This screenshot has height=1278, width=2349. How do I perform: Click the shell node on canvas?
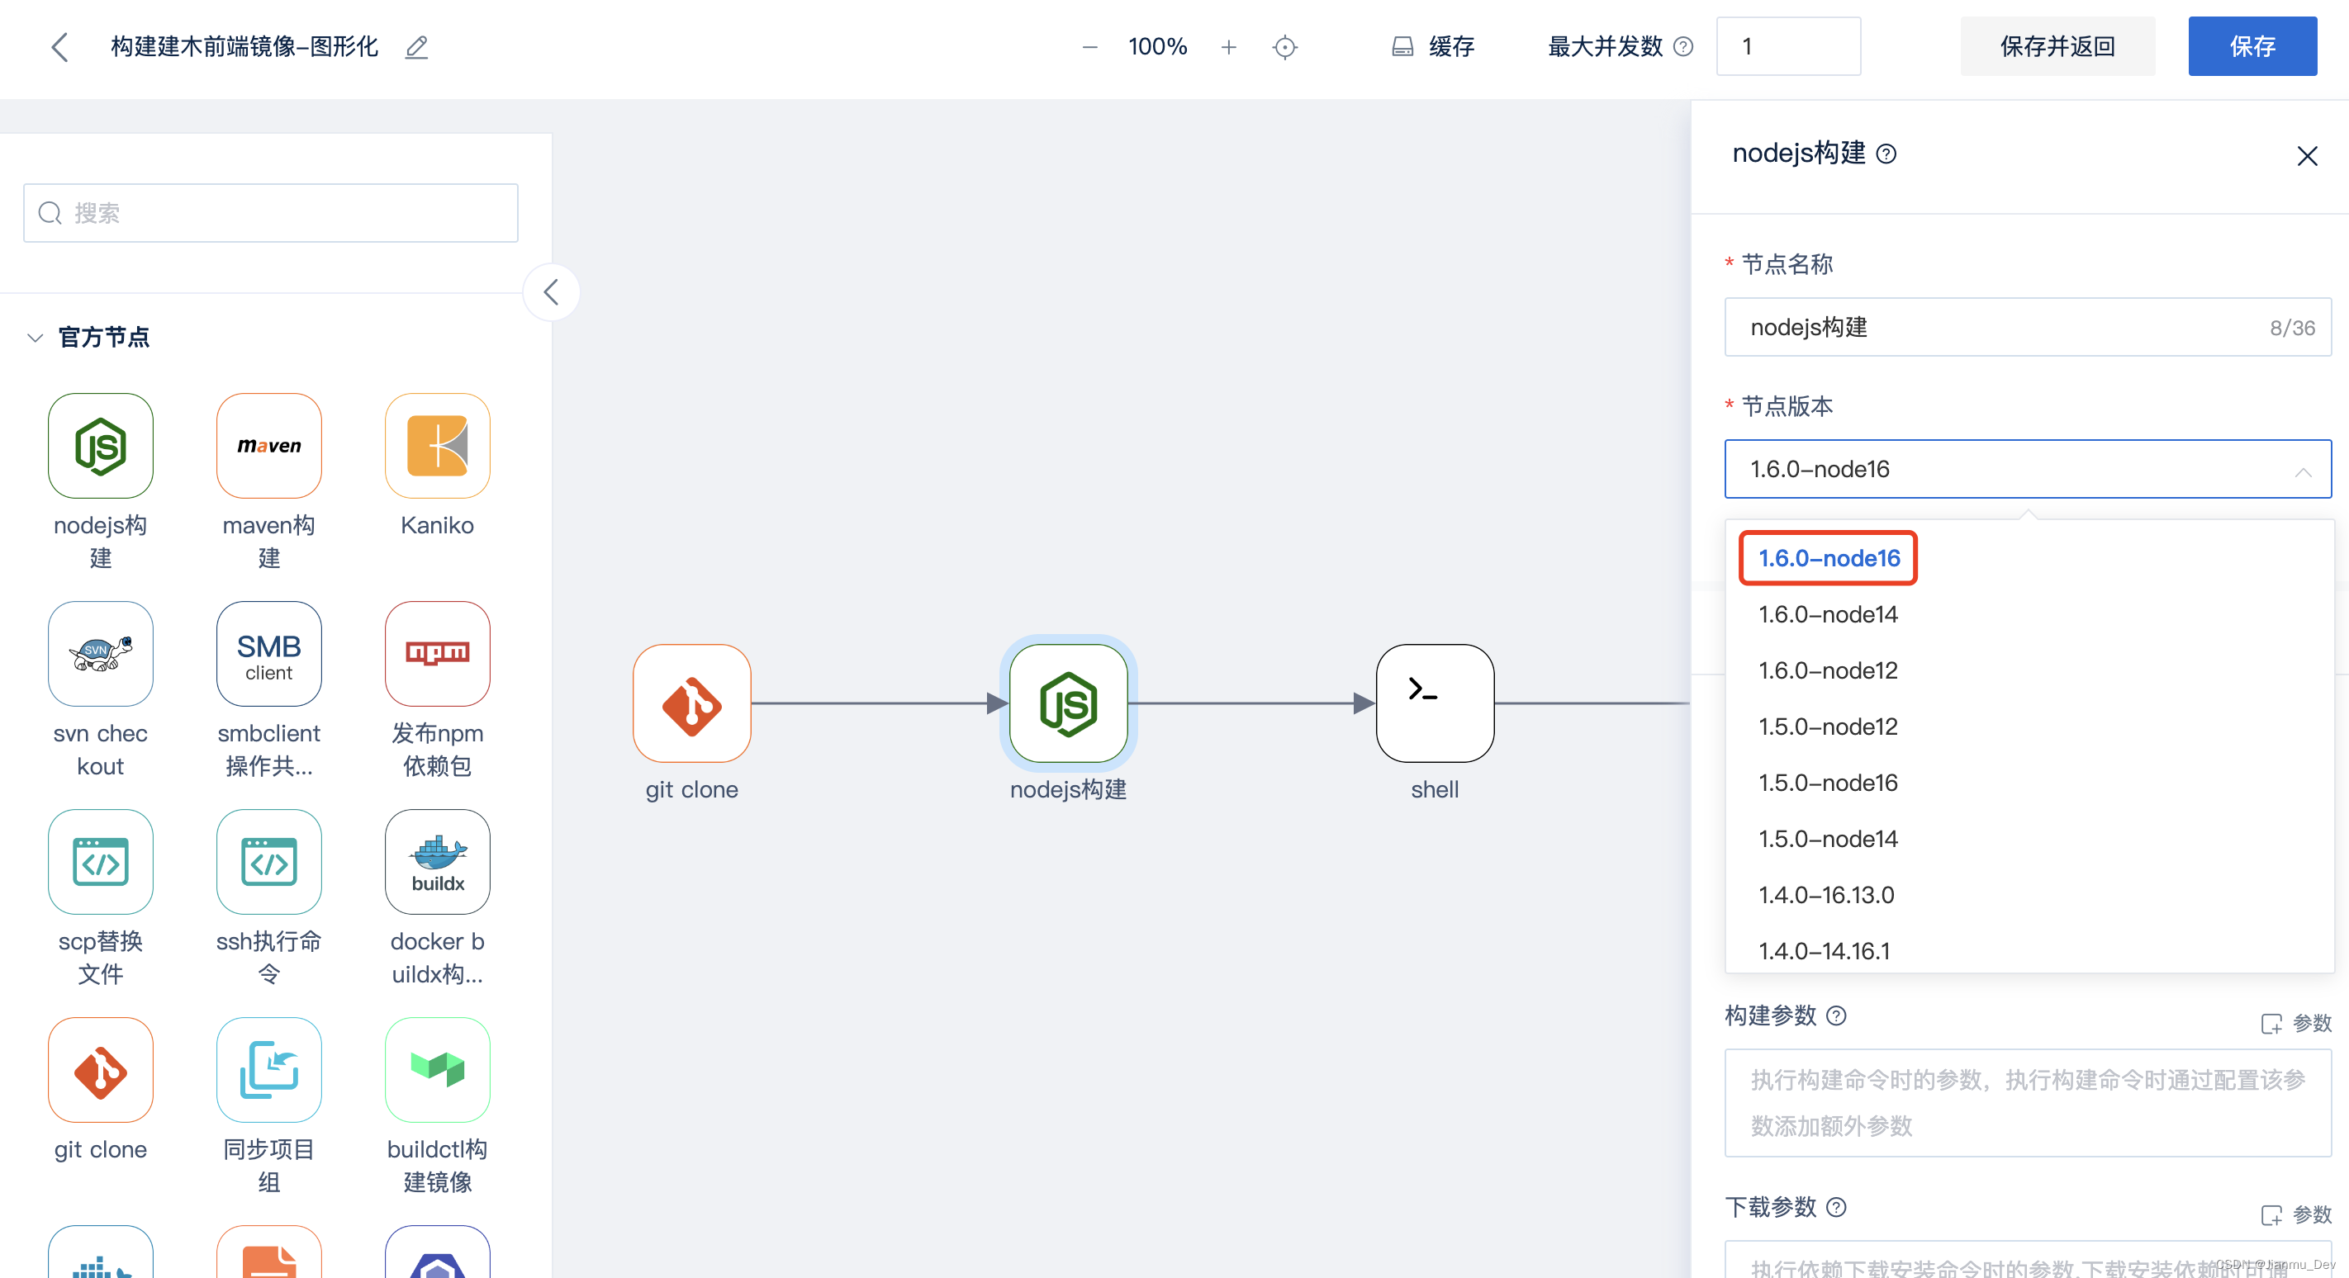[x=1435, y=703]
